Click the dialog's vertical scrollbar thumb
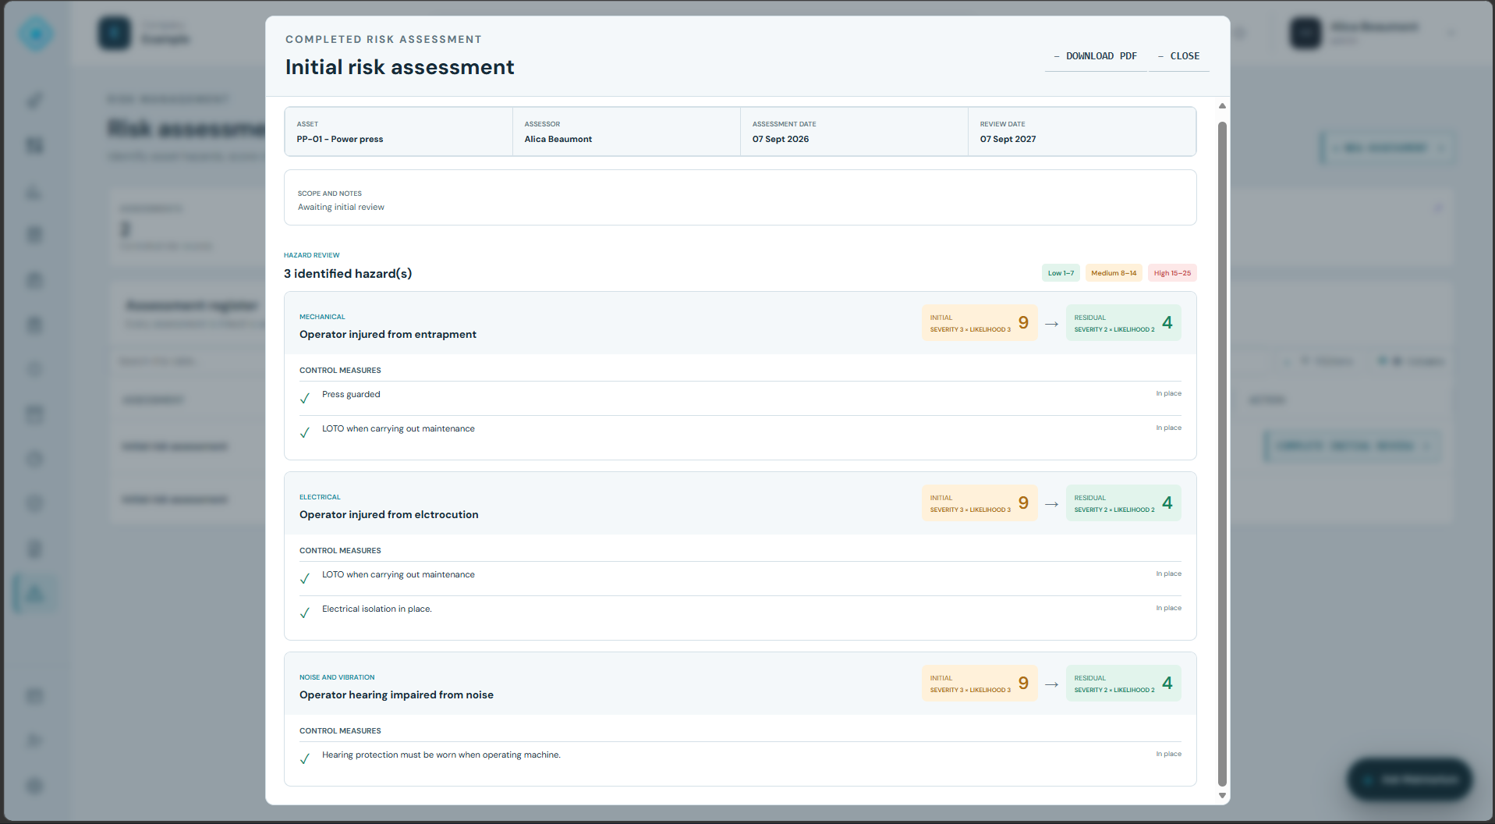 [1222, 453]
